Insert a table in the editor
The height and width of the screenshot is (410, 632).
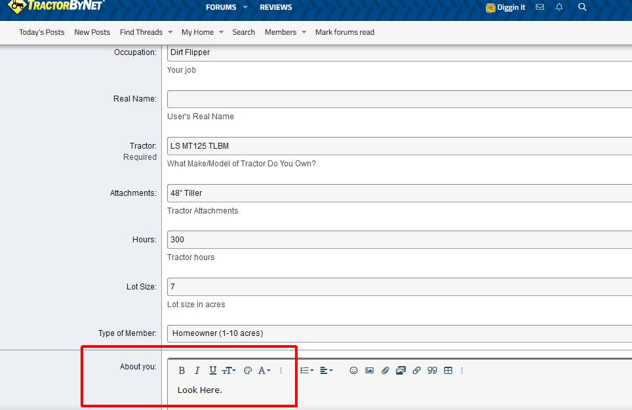pos(448,371)
